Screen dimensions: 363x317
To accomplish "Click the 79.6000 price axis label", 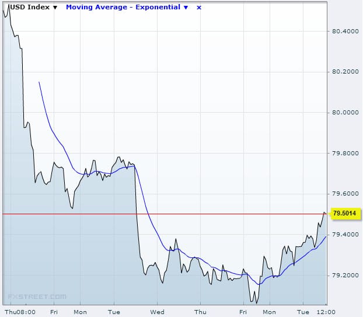I will click(x=345, y=194).
